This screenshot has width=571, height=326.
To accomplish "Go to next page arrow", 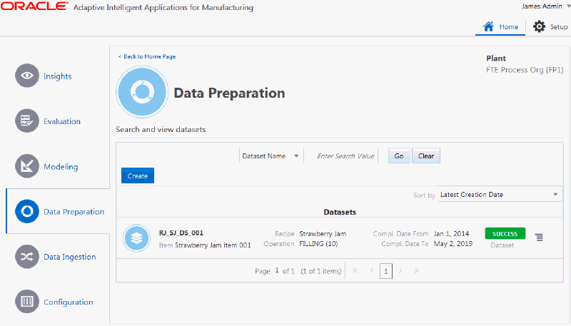I will coord(400,270).
